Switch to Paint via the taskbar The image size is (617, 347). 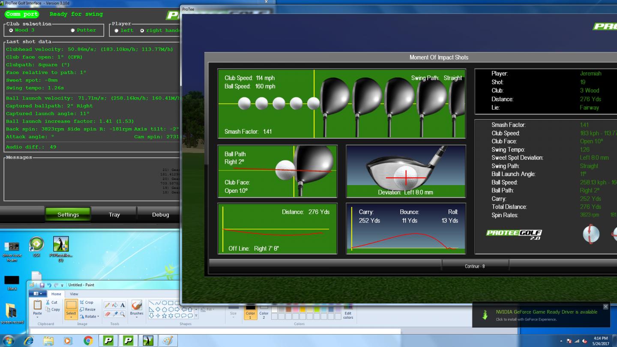click(x=168, y=341)
